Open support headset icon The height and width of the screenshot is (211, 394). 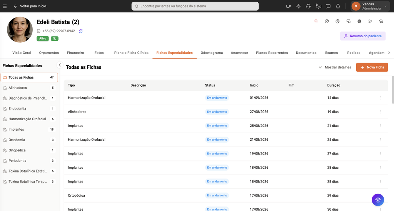click(x=308, y=6)
